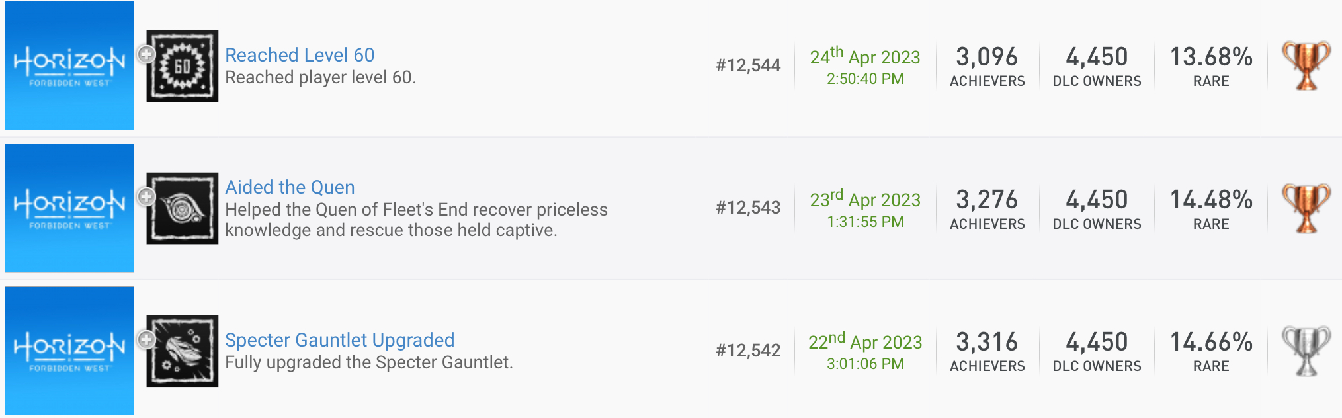Click the 24th Apr 2023 earned date
This screenshot has width=1342, height=418.
(864, 58)
